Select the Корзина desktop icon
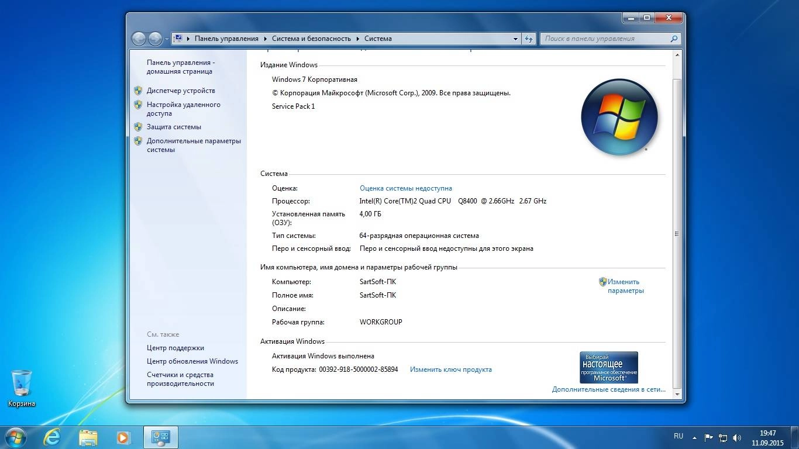 click(x=22, y=388)
